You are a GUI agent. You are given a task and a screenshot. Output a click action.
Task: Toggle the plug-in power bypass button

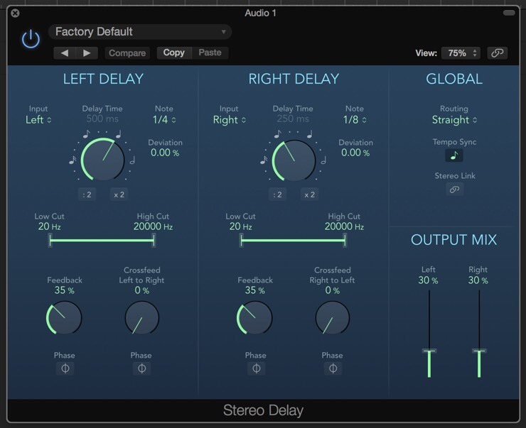click(31, 38)
